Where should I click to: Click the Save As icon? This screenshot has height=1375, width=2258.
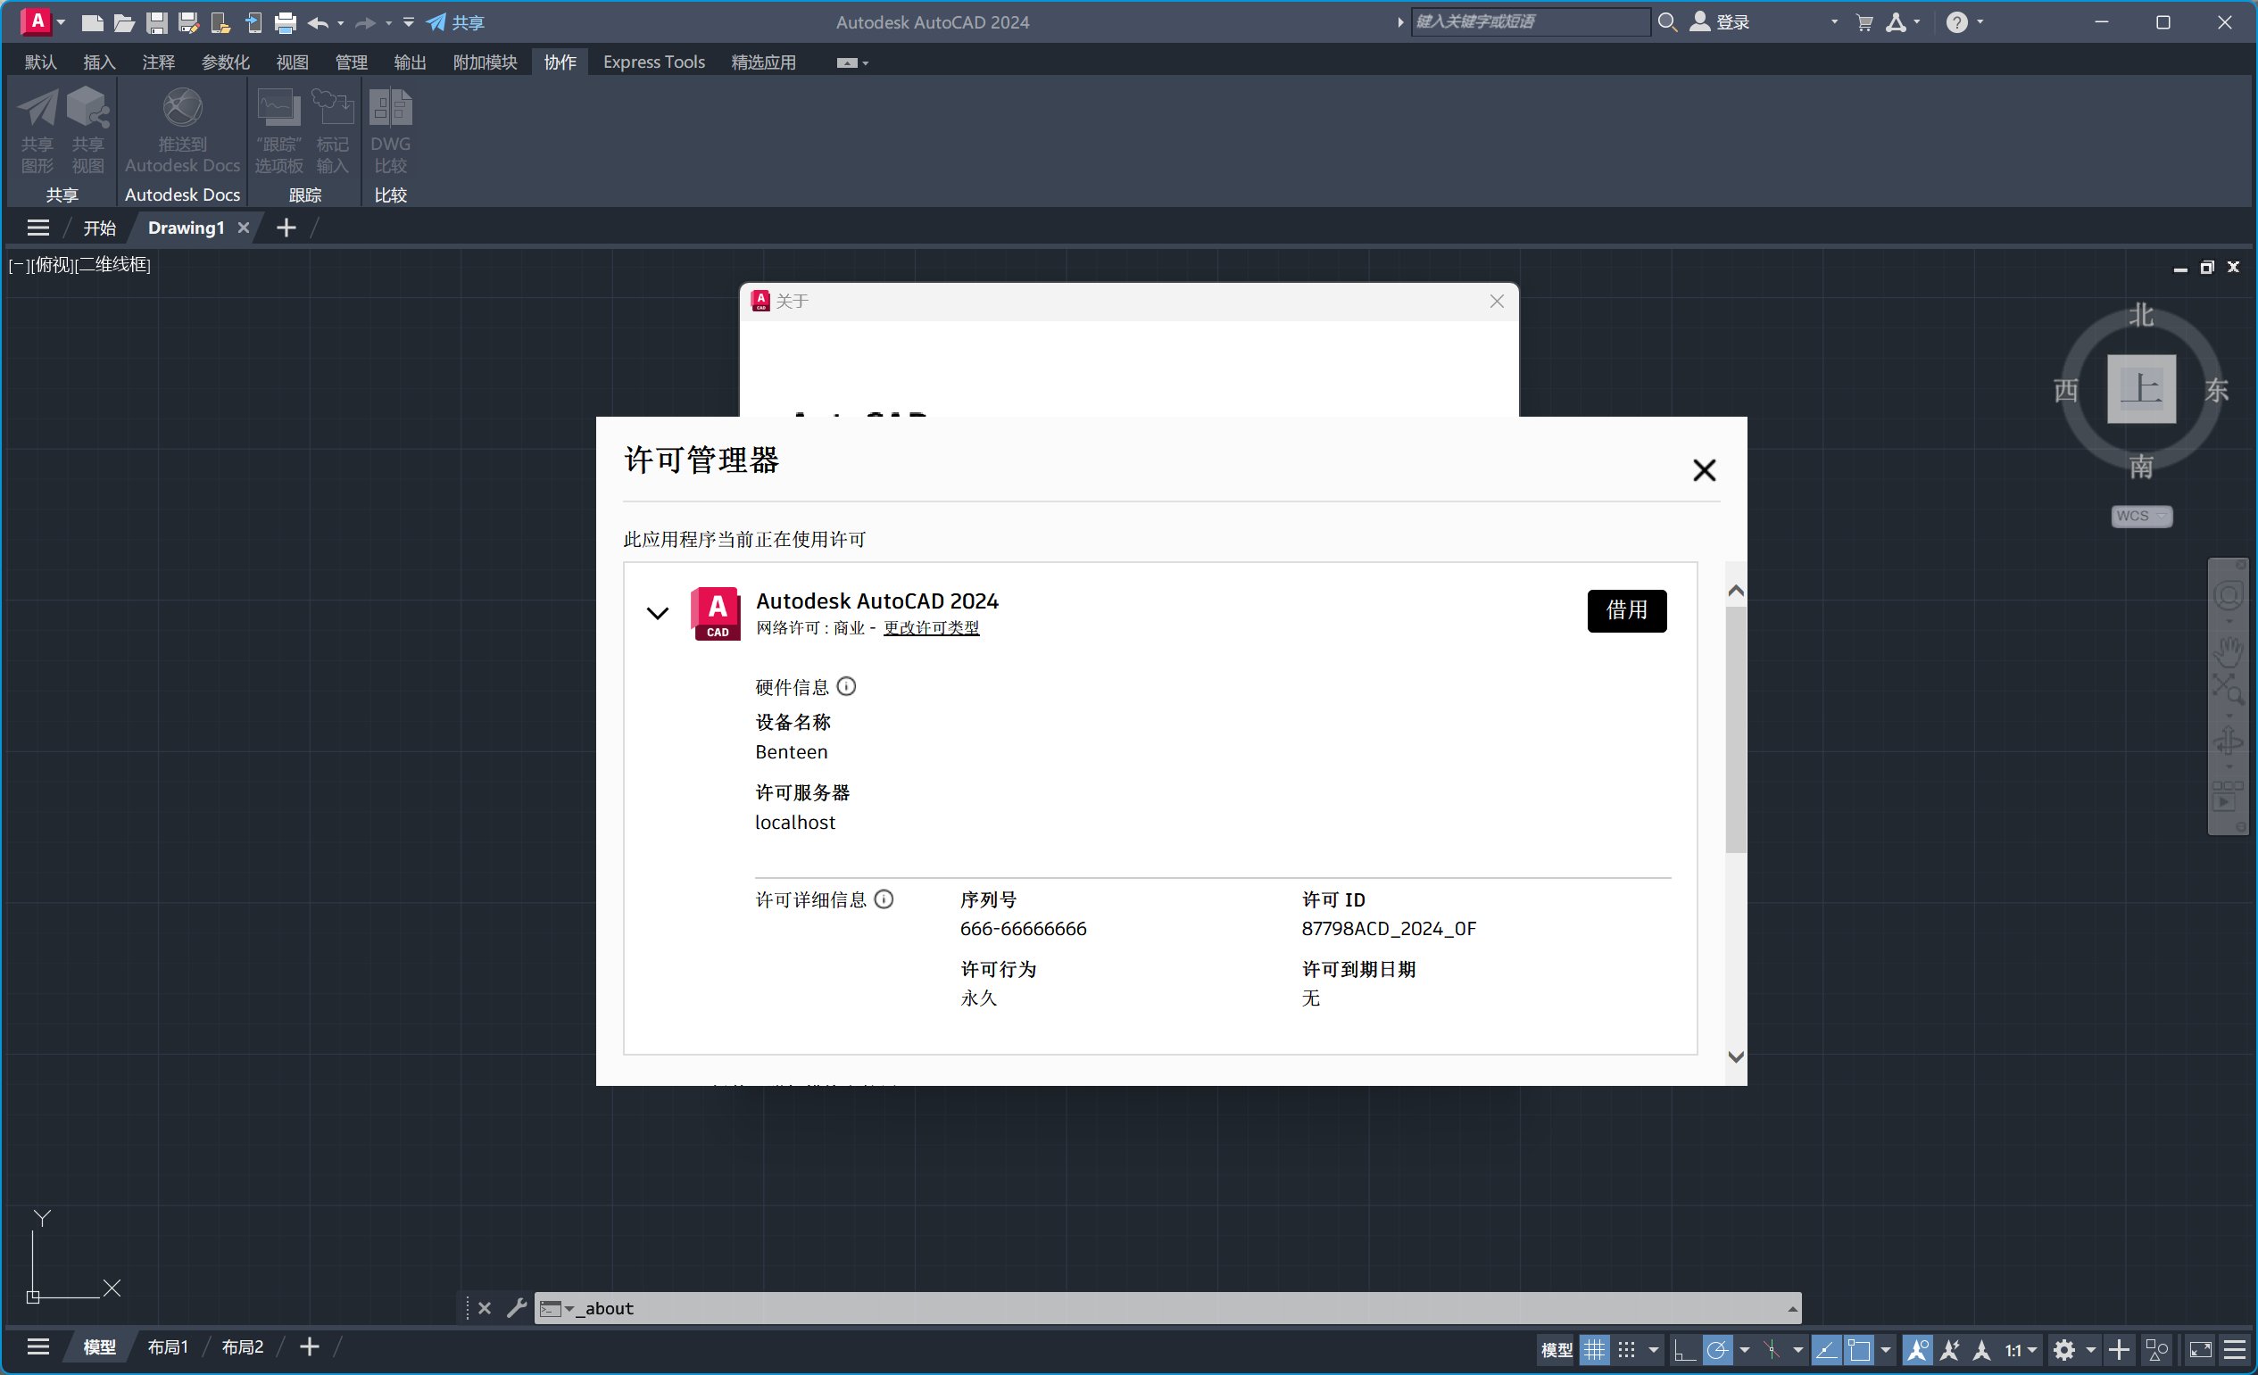tap(189, 23)
